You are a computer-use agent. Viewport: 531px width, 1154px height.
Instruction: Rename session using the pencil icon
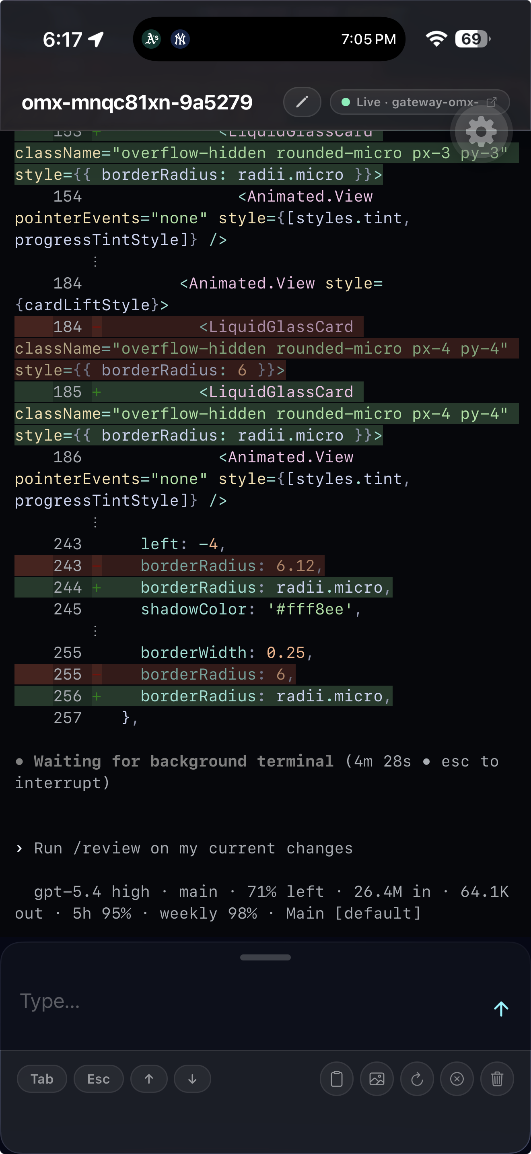coord(302,102)
